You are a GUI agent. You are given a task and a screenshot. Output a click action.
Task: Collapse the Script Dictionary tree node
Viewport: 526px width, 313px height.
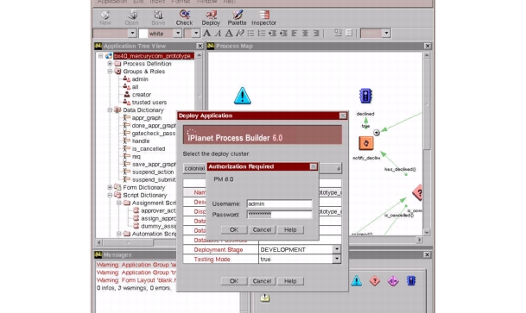click(110, 195)
